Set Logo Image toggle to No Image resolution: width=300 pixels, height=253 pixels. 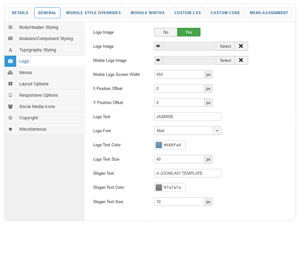[x=166, y=32]
